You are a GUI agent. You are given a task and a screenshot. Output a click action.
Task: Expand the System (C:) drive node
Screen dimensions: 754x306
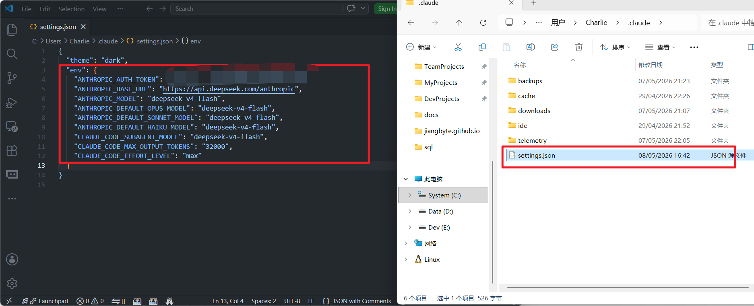[x=410, y=195]
